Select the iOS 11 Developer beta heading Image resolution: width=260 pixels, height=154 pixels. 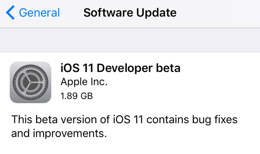(x=120, y=69)
